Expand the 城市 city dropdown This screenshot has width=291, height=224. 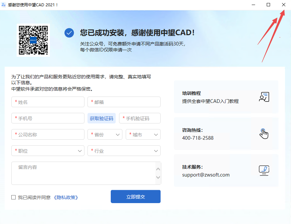(143, 135)
